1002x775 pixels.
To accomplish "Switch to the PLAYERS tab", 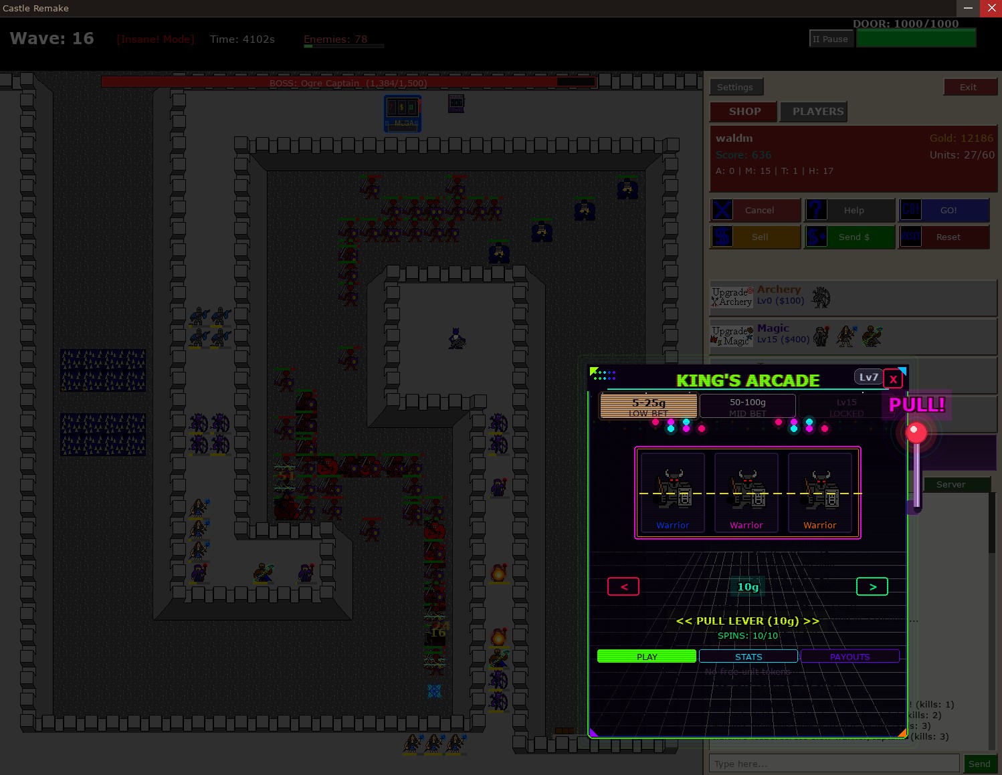I will [x=817, y=112].
